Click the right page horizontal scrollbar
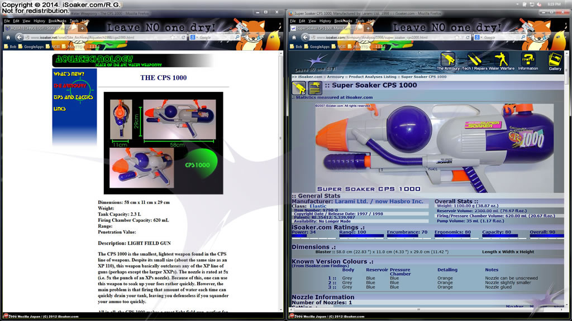Image resolution: width=572 pixels, height=321 pixels. tap(427, 309)
